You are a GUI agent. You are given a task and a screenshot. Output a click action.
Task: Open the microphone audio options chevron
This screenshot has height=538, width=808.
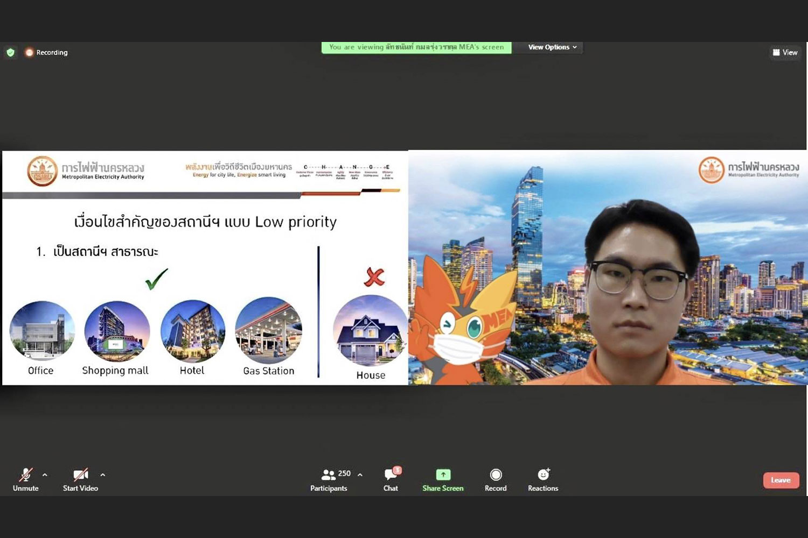tap(45, 474)
